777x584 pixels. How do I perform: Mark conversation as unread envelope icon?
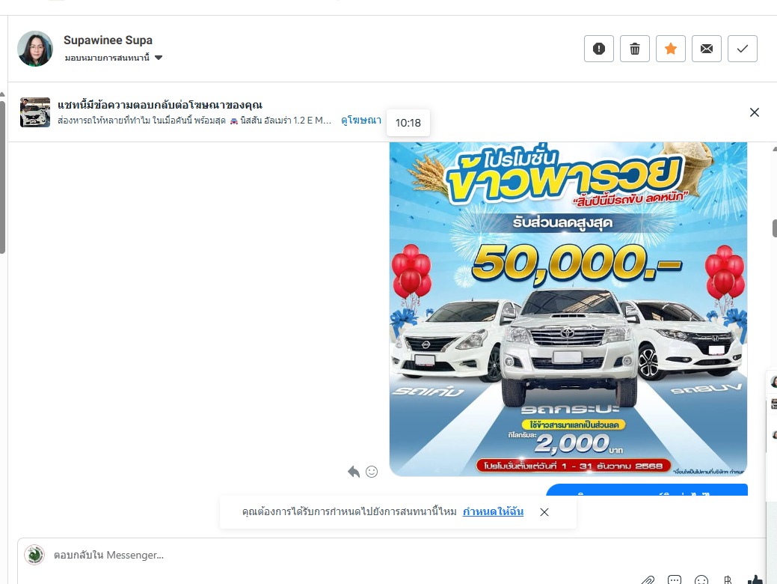[707, 49]
